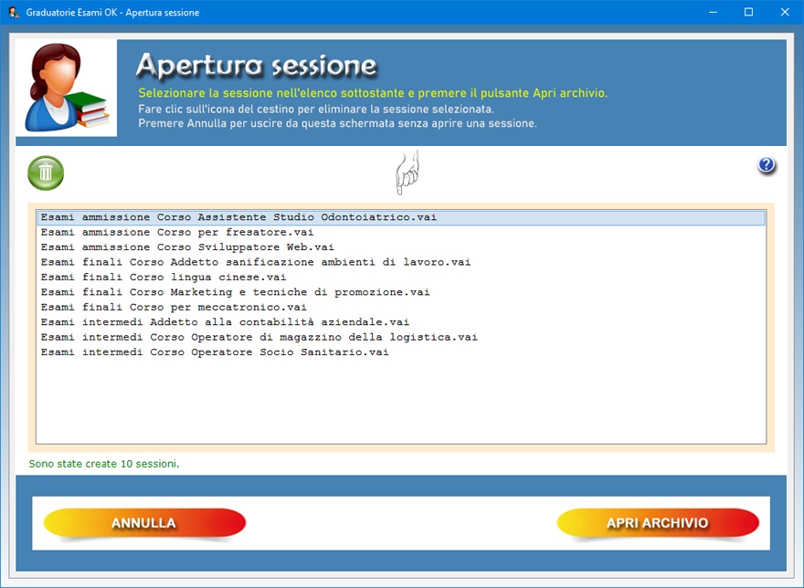The height and width of the screenshot is (588, 804).
Task: Select 'Esami finali Corso Addetto sanificazione ambienti di lavoro.vai'
Action: [401, 262]
